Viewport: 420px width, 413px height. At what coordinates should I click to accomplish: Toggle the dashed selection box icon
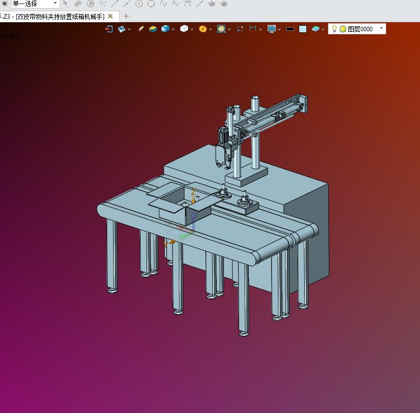[x=240, y=29]
